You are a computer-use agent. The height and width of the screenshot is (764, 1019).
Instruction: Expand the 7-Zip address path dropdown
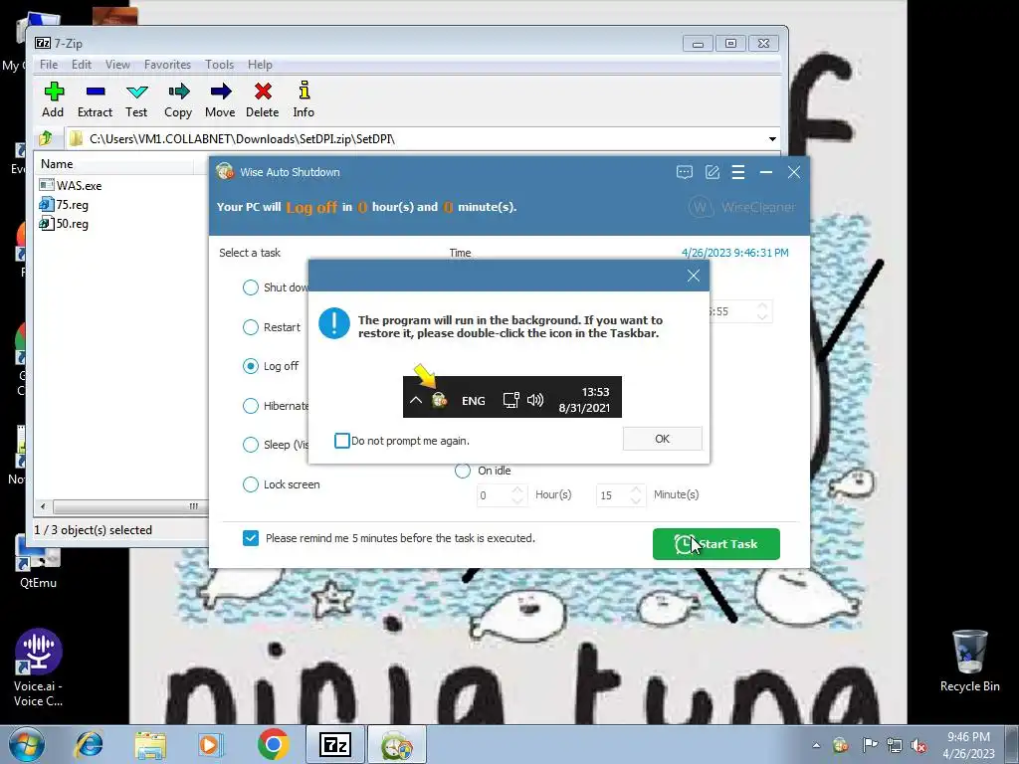[x=772, y=139]
